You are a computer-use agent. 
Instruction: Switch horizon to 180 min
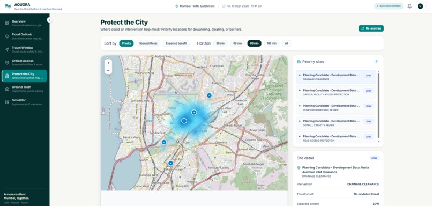[272, 43]
